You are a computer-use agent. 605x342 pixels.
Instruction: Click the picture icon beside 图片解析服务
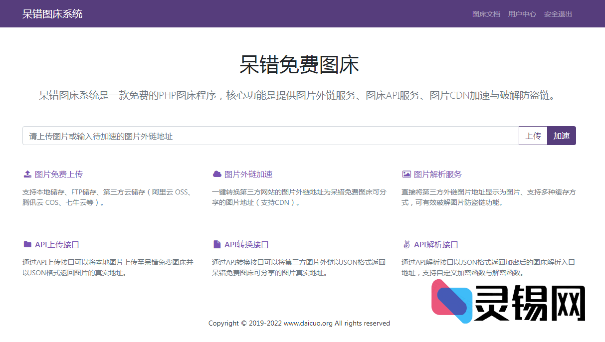pos(406,173)
